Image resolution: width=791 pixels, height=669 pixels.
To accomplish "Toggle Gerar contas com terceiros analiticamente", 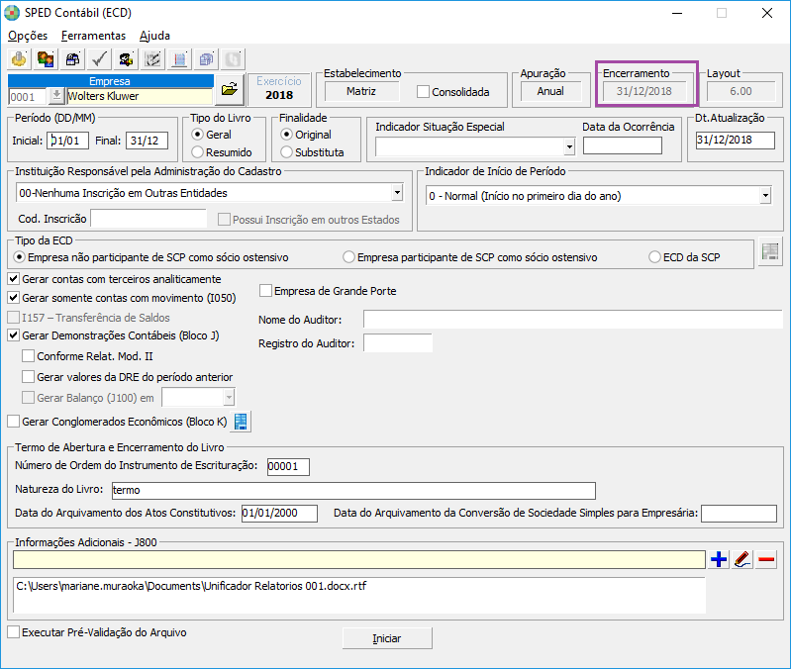I will (14, 279).
